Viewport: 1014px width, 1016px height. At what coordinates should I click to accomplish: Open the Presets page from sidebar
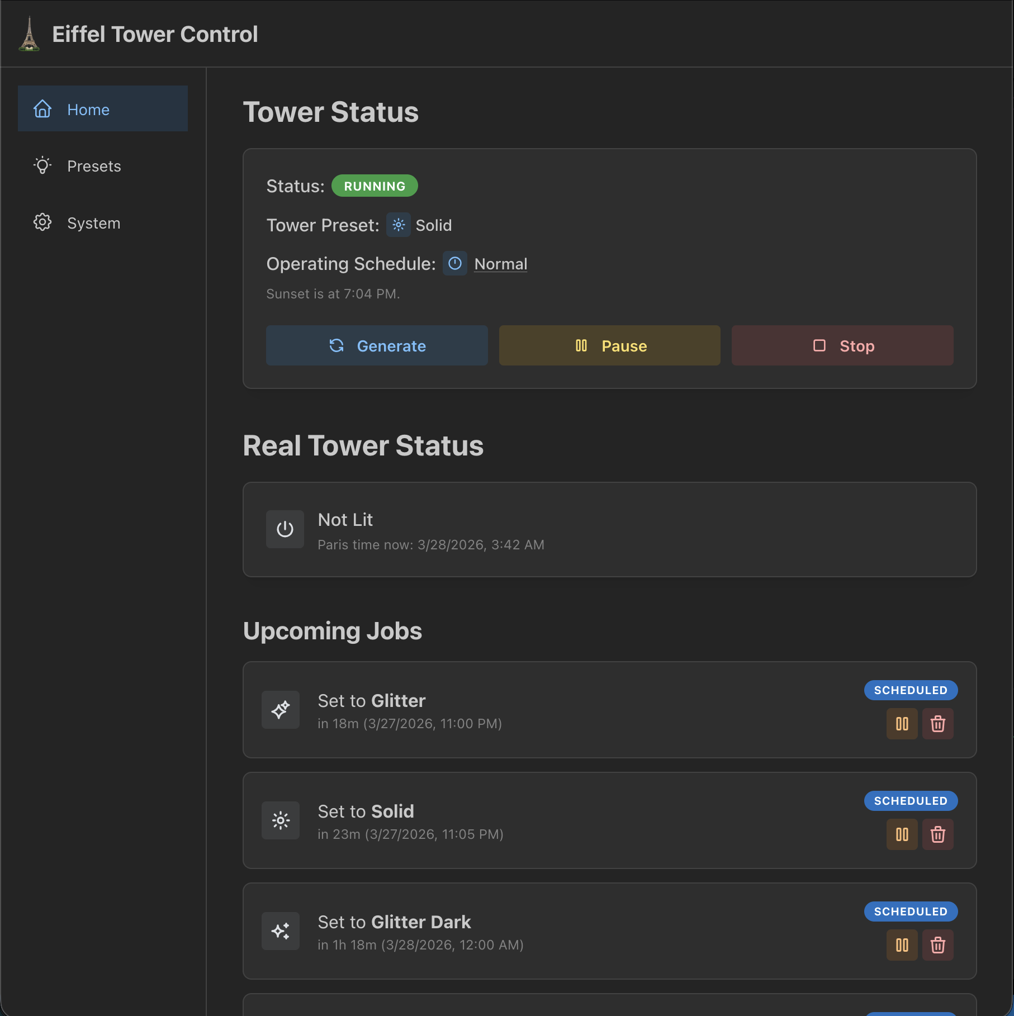94,165
